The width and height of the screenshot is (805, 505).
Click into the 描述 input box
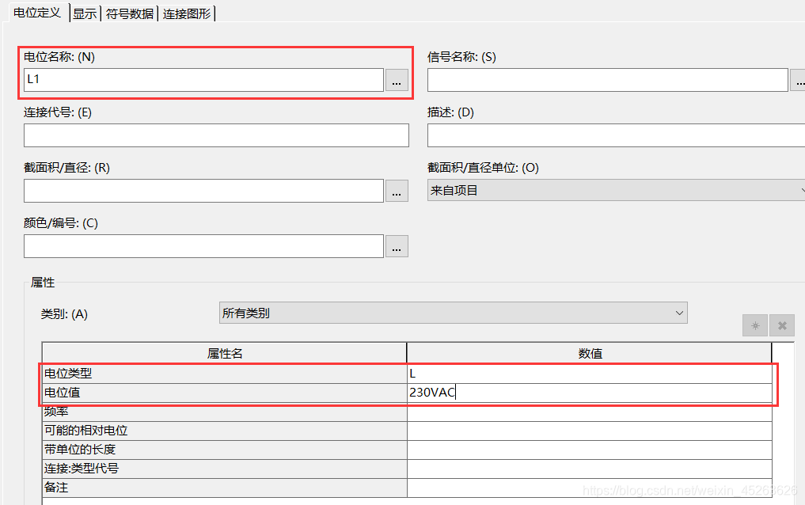(x=616, y=135)
